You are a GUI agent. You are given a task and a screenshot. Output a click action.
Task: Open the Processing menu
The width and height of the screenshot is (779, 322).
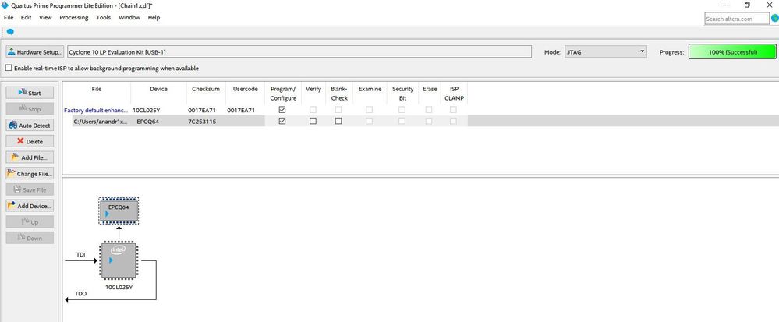(73, 17)
